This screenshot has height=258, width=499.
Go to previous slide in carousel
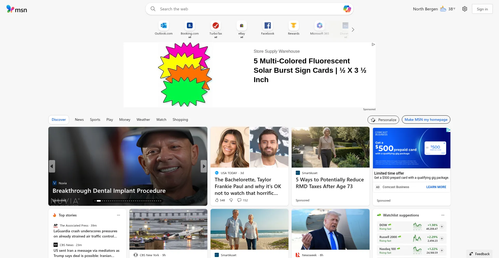(x=52, y=166)
